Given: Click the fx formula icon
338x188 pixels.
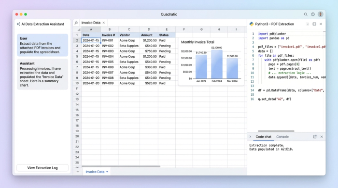Looking at the screenshot, I should pos(76,23).
